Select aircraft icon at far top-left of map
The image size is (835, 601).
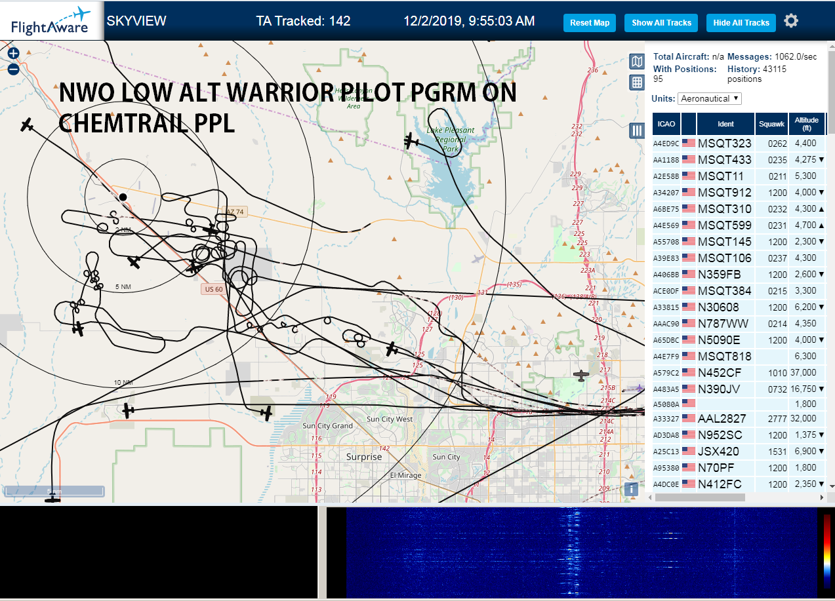(x=26, y=125)
